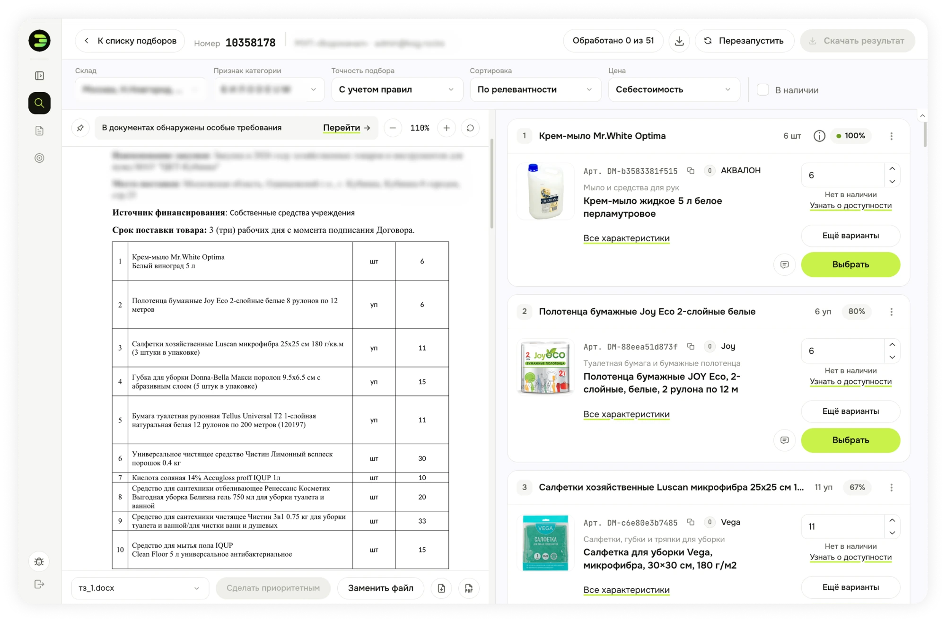Decrease quantity for Joy Eco towels item
Viewport: 946px width, 622px height.
892,357
